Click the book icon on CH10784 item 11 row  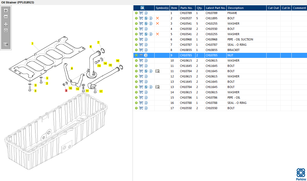click(157, 71)
